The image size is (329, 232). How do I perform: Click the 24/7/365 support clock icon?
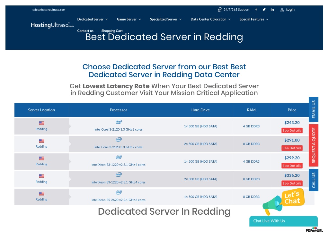click(220, 10)
